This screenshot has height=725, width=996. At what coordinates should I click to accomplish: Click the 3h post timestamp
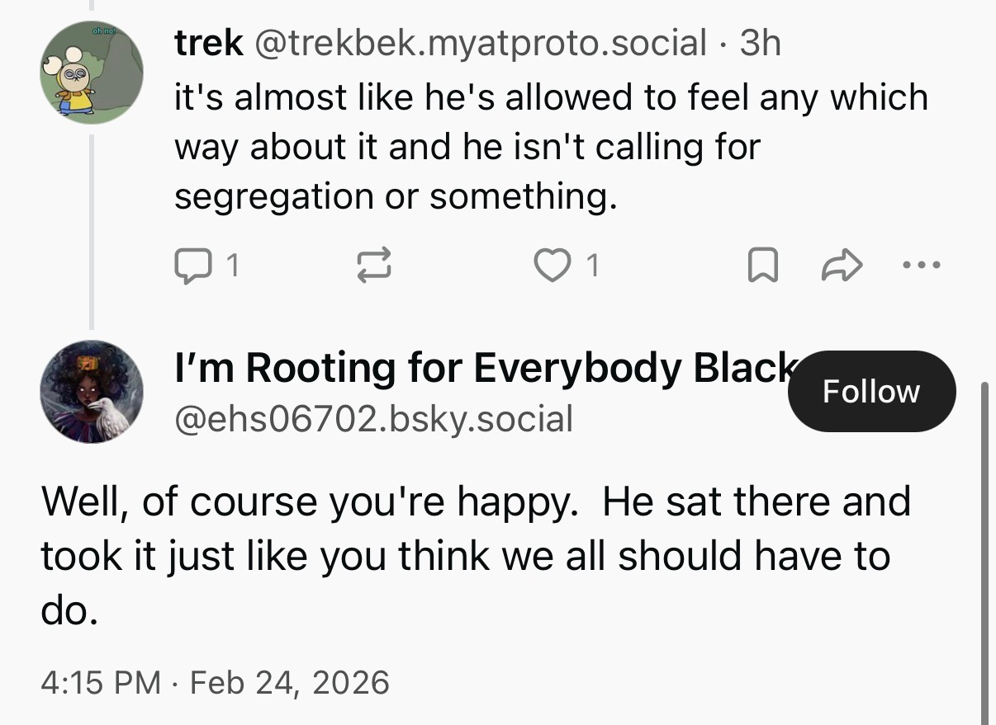point(760,43)
